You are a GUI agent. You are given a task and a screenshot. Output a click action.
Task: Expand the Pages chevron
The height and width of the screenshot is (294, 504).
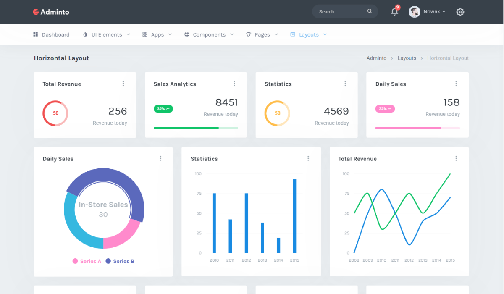pos(276,34)
